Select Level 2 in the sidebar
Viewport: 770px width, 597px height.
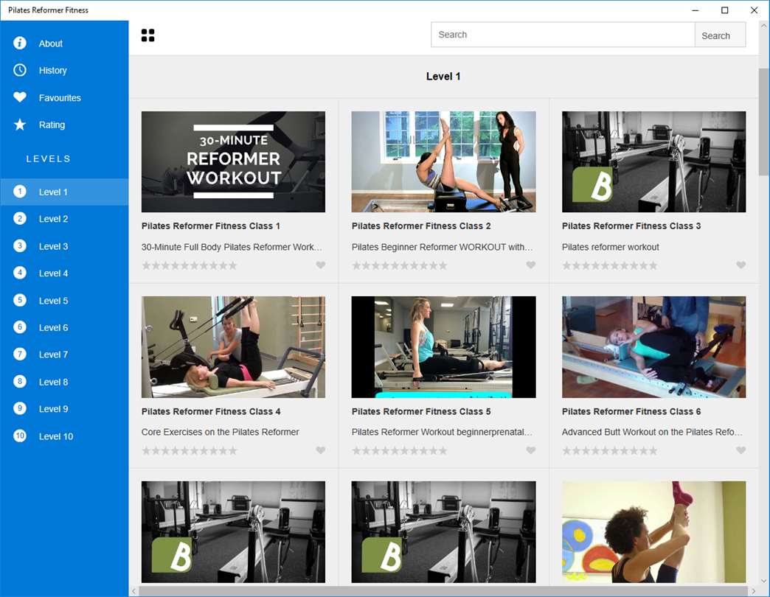[x=64, y=219]
